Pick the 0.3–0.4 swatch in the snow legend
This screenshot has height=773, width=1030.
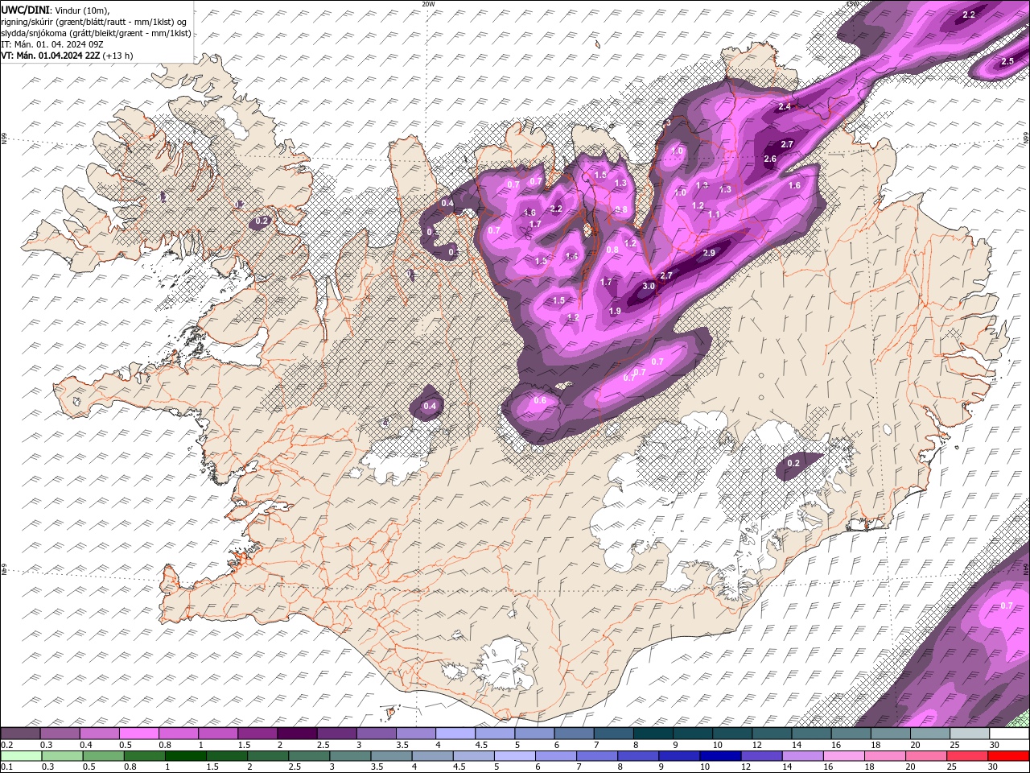coord(60,734)
